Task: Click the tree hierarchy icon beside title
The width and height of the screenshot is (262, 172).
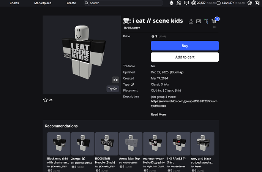Action: (x=206, y=21)
